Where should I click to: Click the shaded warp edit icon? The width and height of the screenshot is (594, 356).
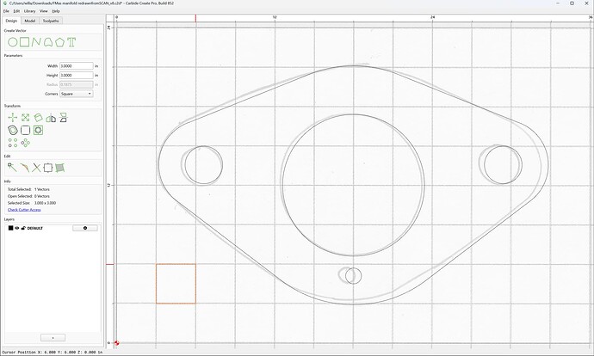[x=60, y=167]
